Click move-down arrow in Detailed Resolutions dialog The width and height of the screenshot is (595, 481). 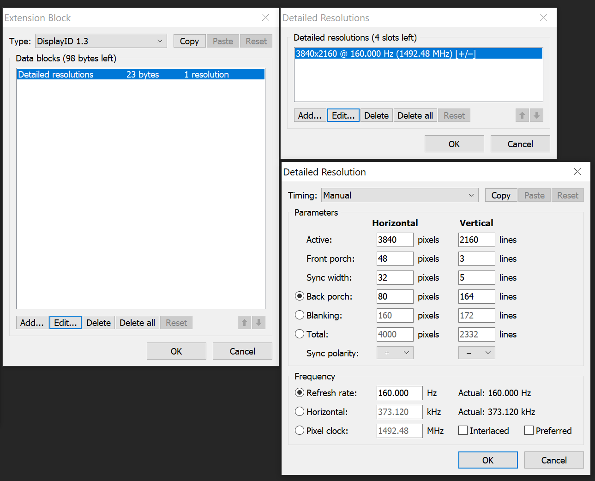click(536, 115)
